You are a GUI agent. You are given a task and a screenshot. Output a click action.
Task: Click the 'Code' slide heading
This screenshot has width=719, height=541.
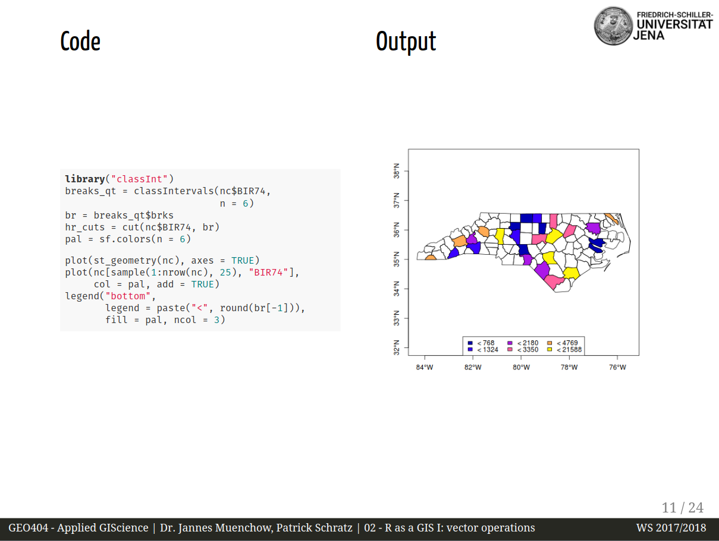click(x=80, y=42)
